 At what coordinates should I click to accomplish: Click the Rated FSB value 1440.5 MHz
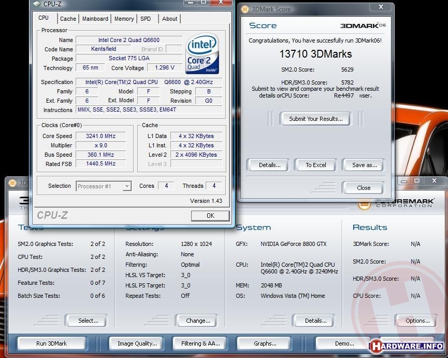[100, 163]
